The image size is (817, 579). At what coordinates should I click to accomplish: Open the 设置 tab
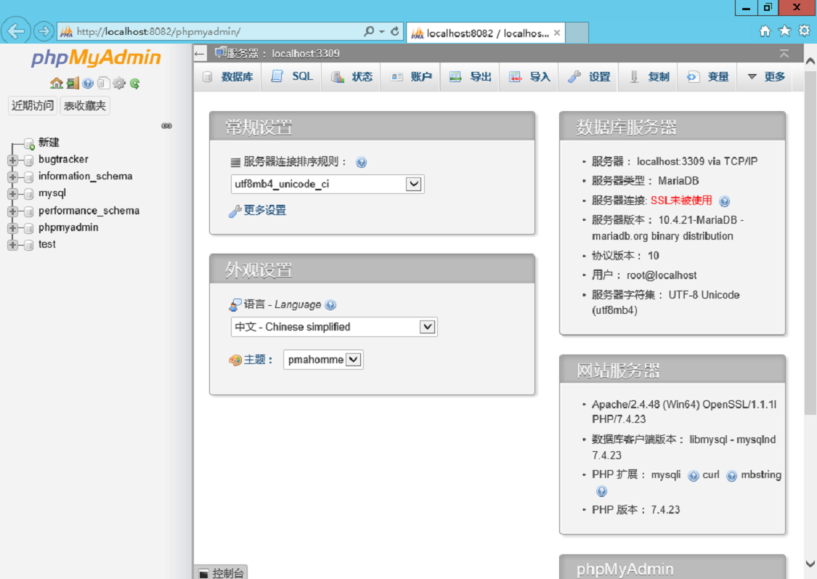pos(589,77)
